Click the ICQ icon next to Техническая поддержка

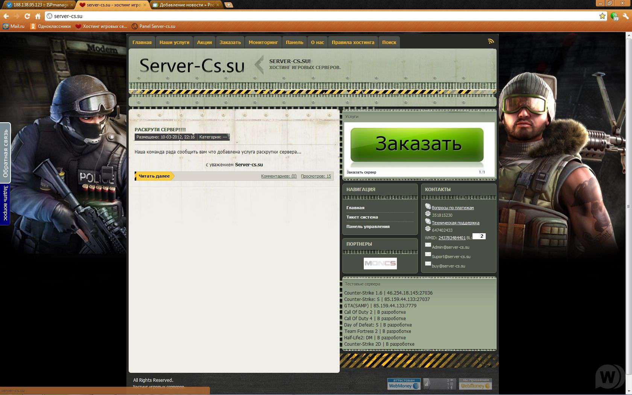pos(428,221)
